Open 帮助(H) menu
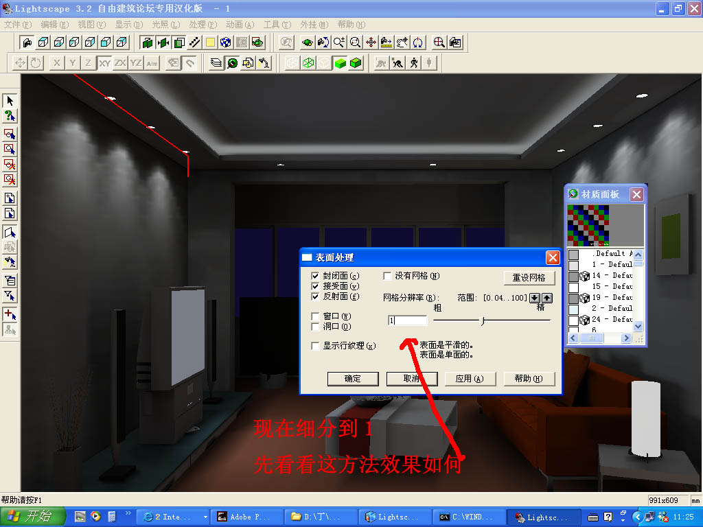 (351, 25)
